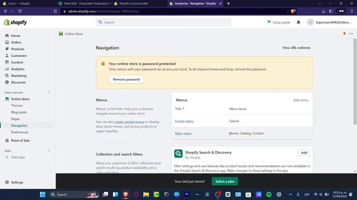The height and width of the screenshot is (200, 357).
Task: Open the Footer menu link
Action: point(184,121)
